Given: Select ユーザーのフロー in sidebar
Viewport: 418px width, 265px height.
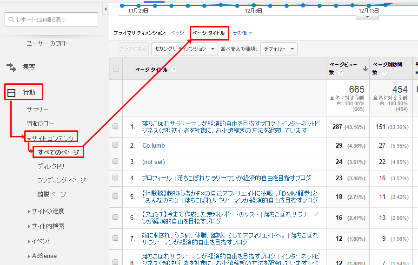Looking at the screenshot, I should click(x=49, y=43).
